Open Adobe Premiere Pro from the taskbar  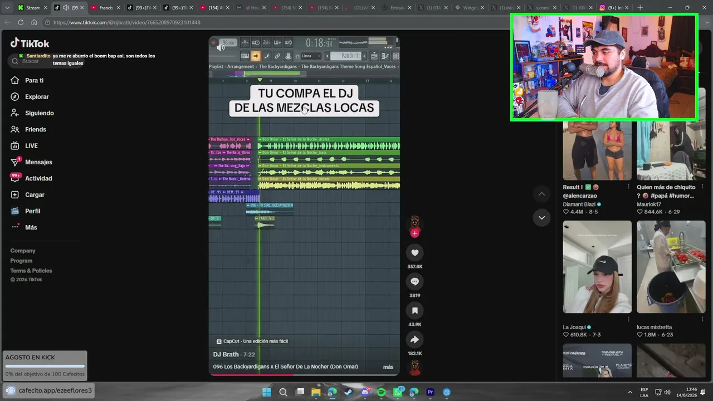point(431,392)
